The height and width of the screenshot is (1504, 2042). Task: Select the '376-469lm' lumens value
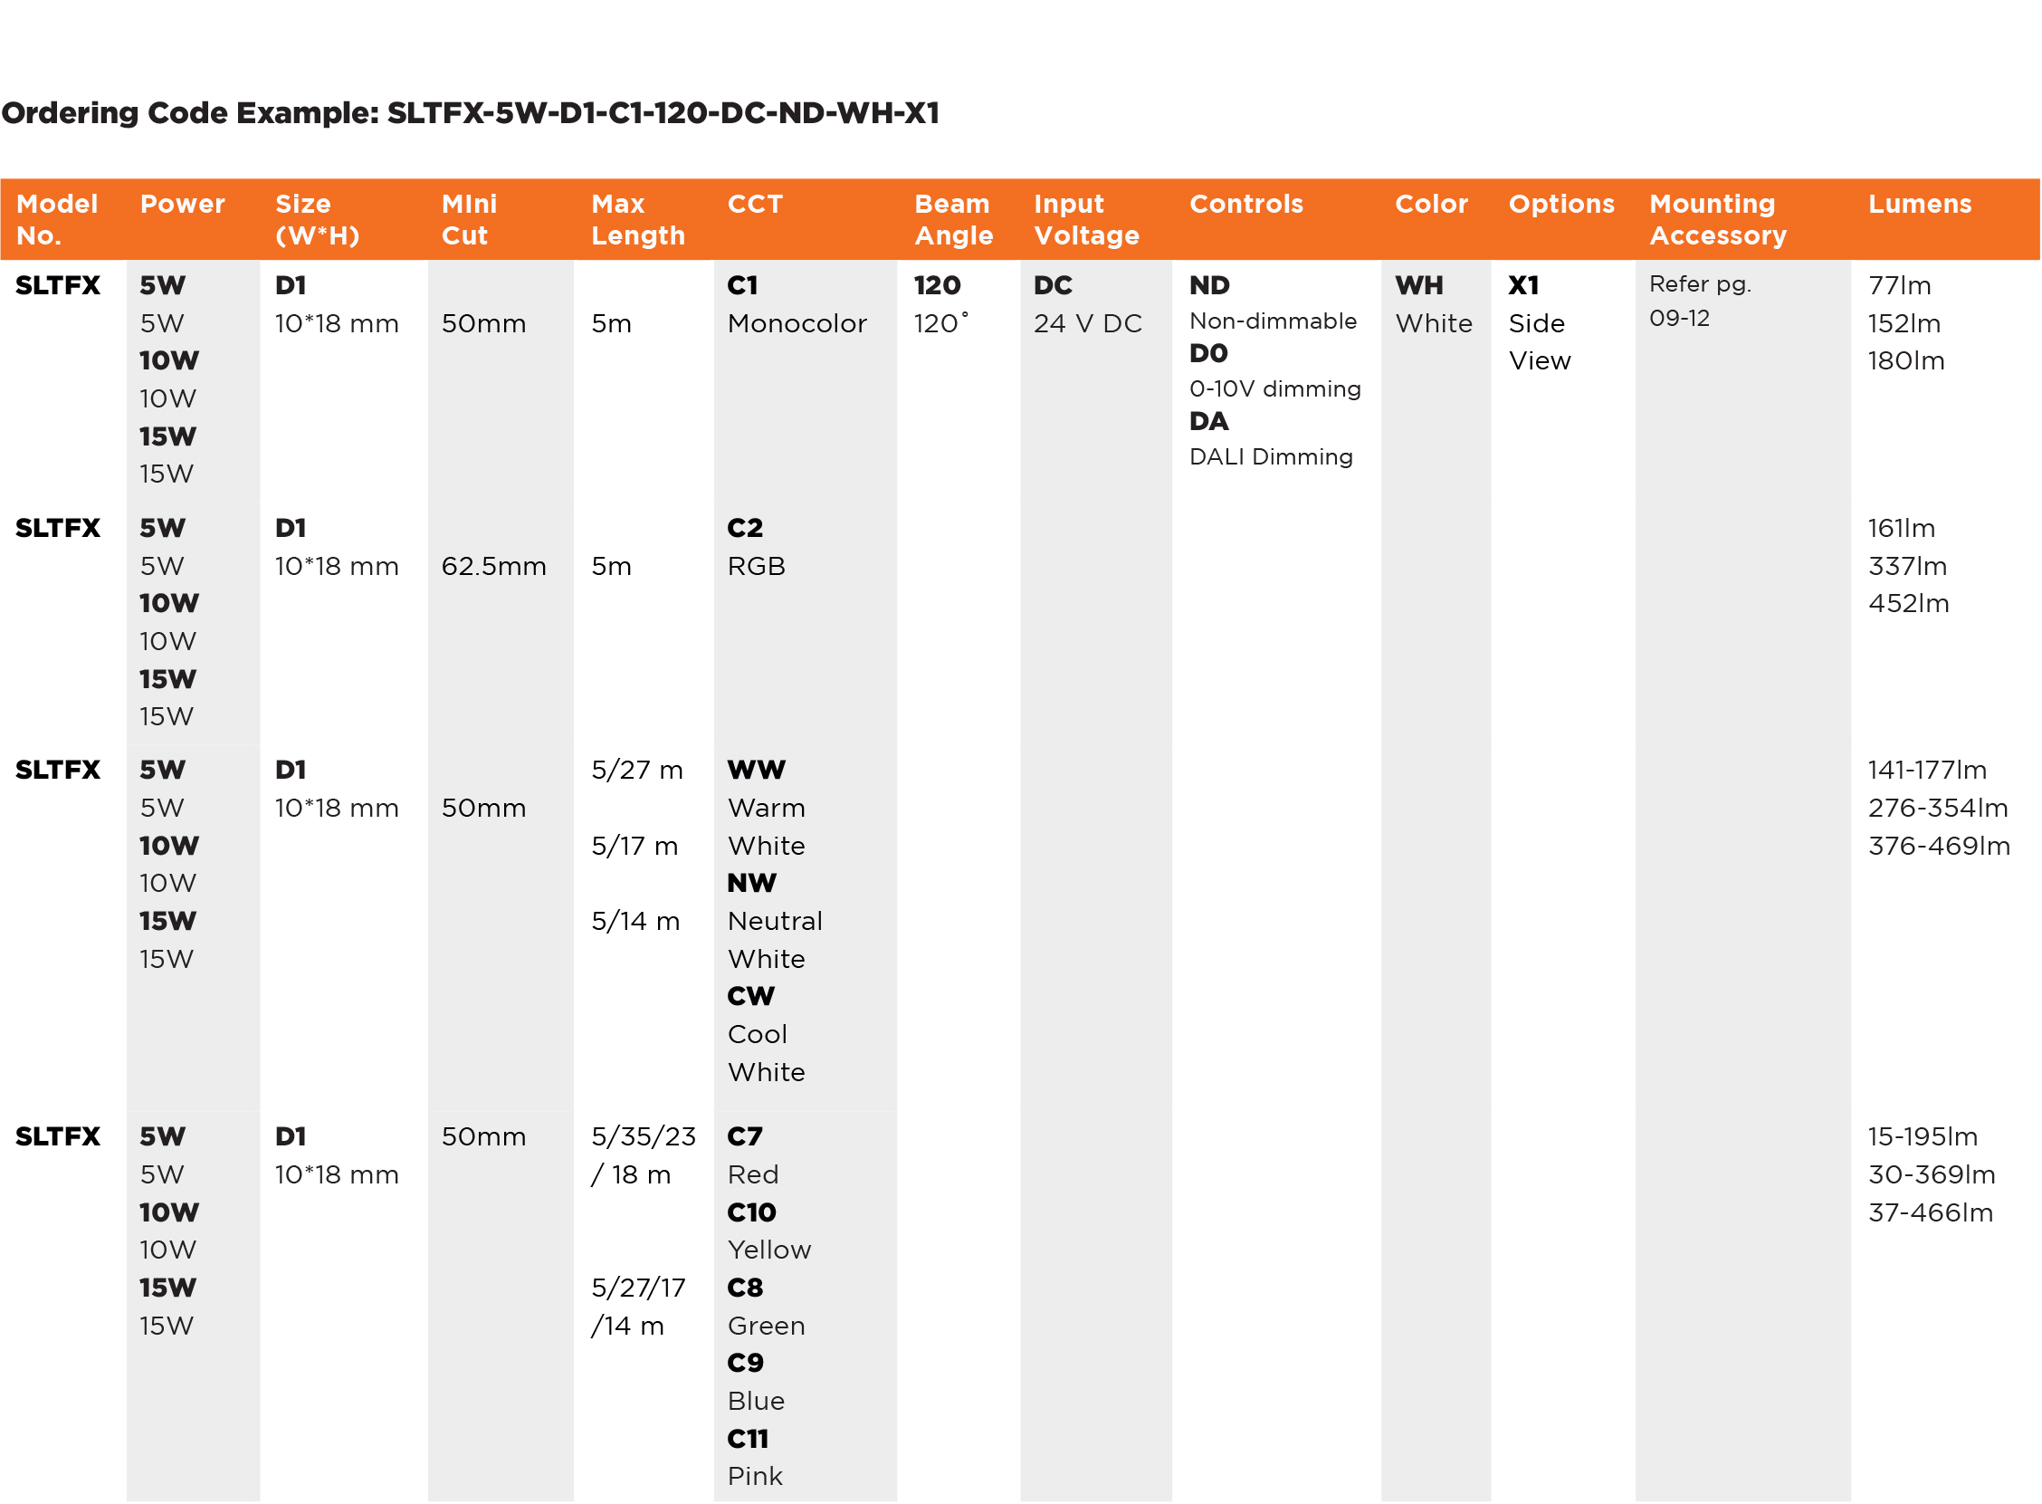1938,848
